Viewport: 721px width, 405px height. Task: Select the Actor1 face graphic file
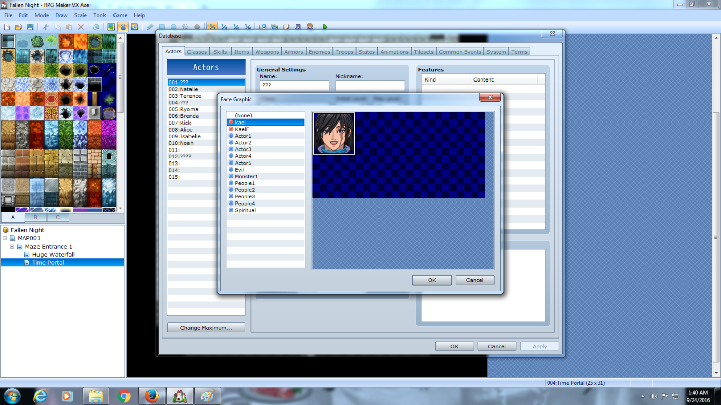point(265,136)
